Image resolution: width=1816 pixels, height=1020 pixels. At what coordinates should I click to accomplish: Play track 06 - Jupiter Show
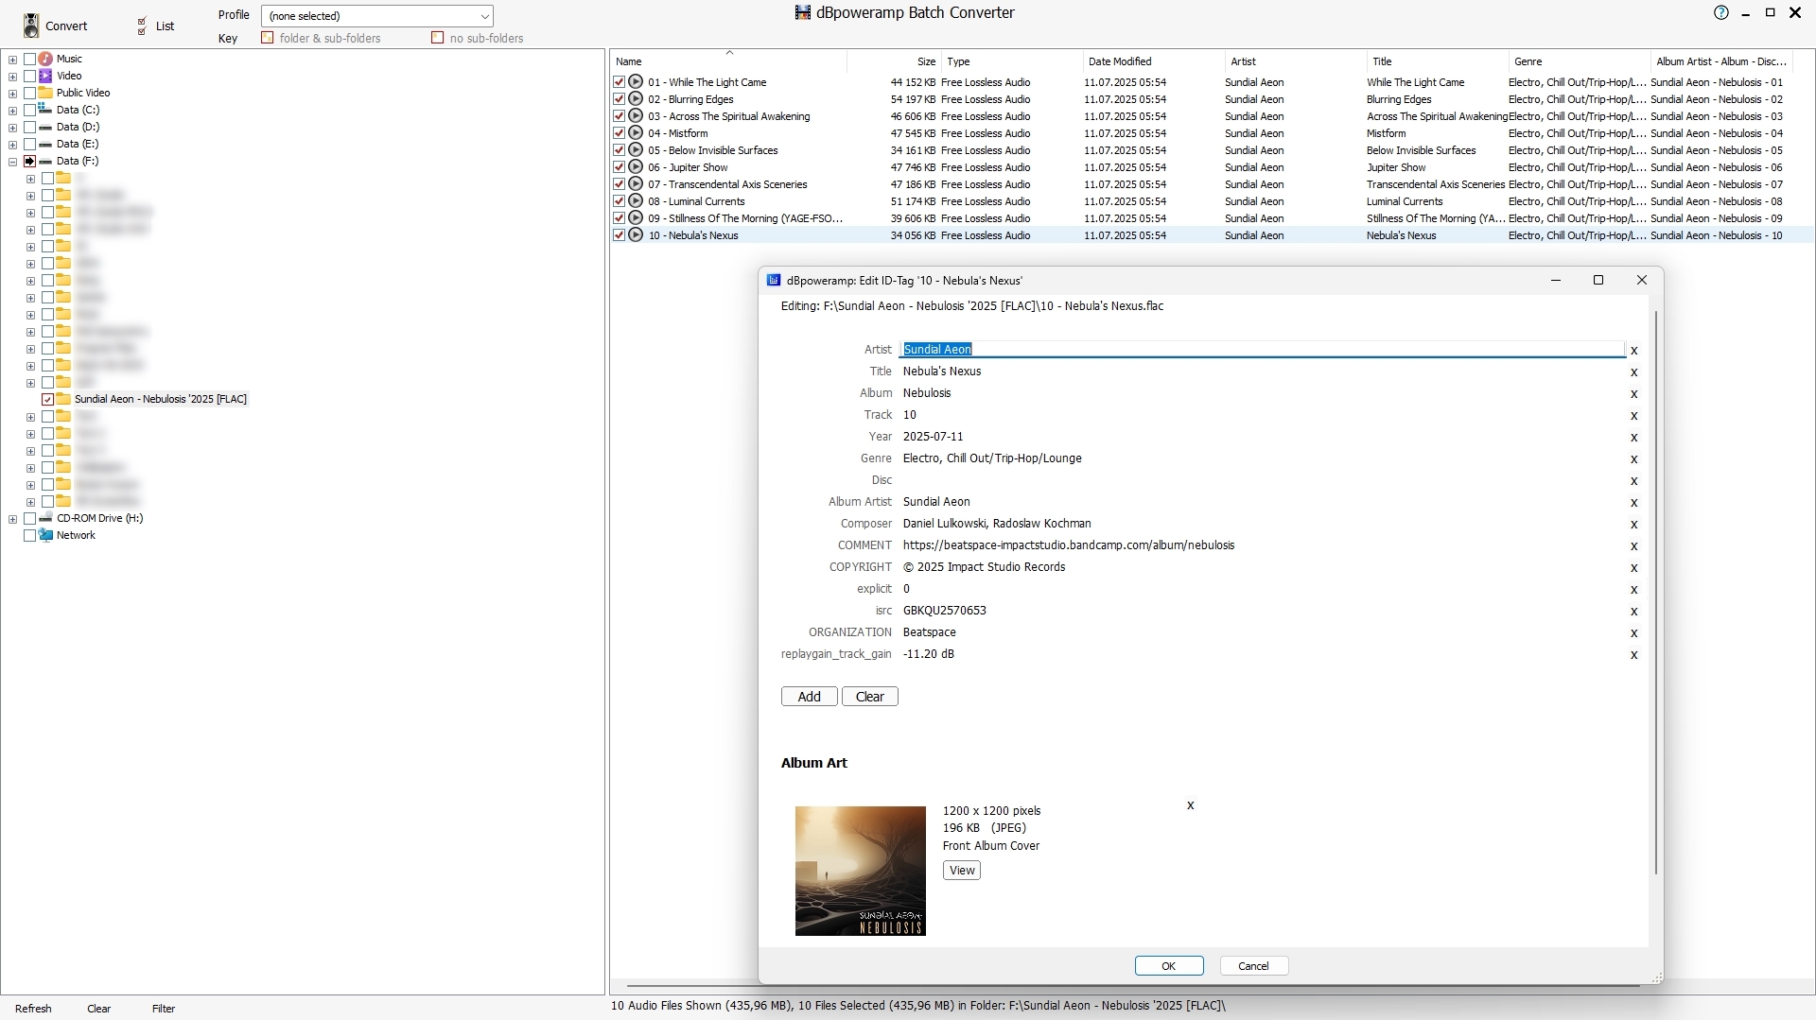(x=637, y=167)
